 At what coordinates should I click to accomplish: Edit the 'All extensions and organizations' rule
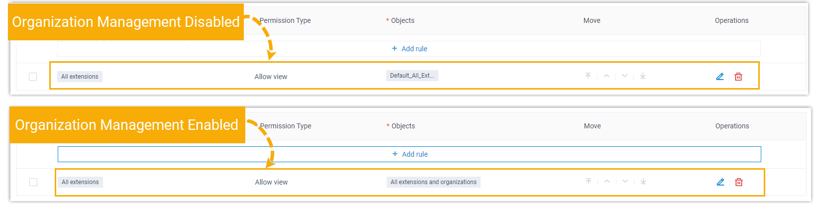coord(720,182)
